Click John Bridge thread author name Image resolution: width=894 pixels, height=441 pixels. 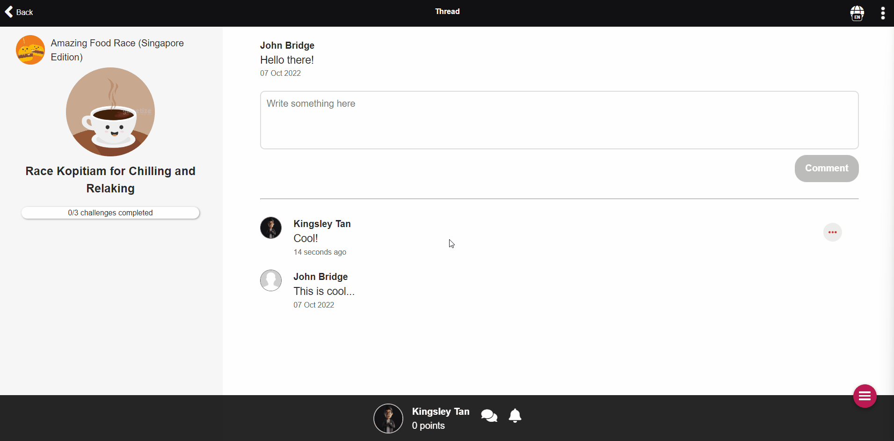(287, 45)
